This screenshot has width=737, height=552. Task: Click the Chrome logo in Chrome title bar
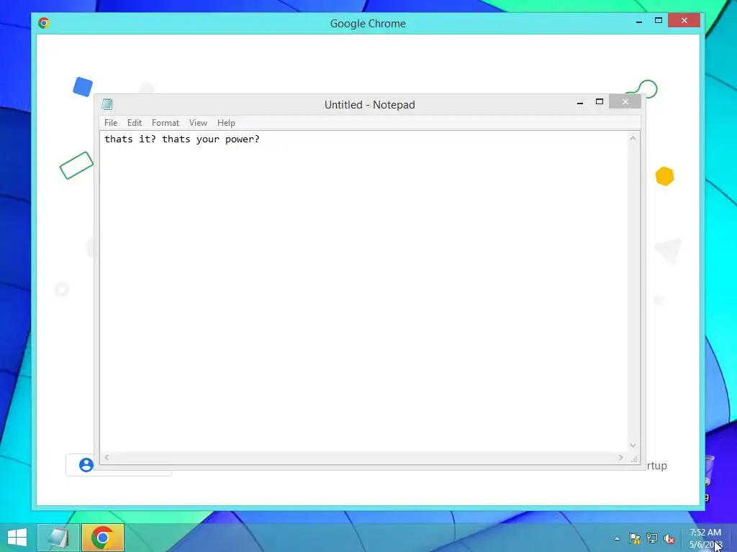[44, 23]
